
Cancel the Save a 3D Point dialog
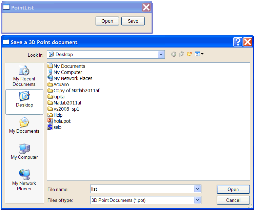(x=233, y=200)
